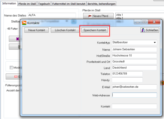Click the Postleitzahl und Ort field

tap(134, 62)
